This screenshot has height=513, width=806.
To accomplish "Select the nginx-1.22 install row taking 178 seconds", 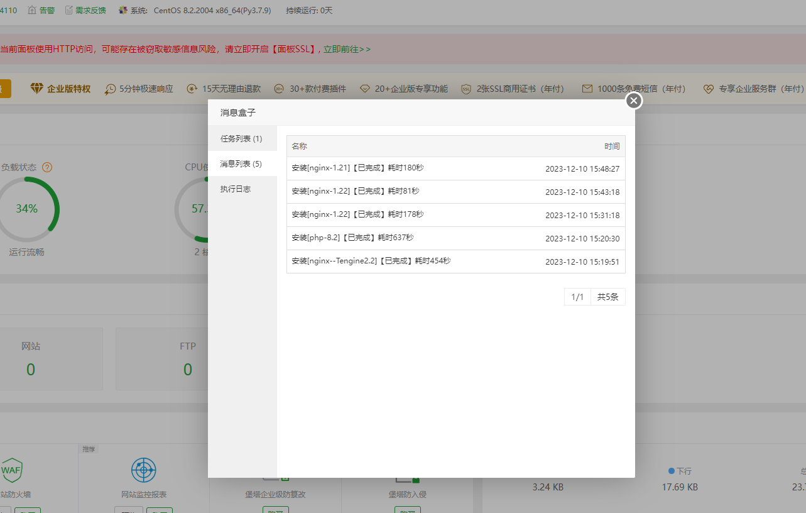I will (x=456, y=215).
